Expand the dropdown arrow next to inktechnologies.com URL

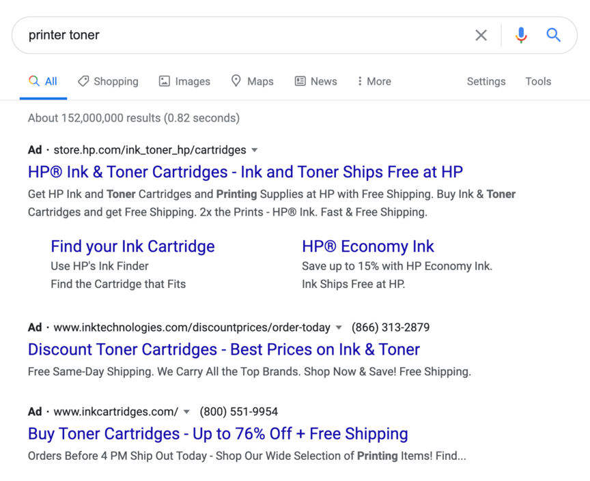coord(339,327)
